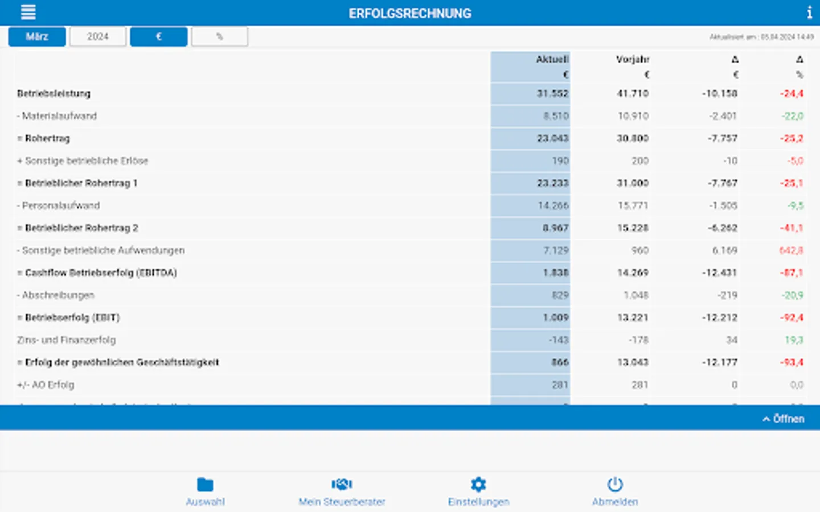Open Einstellungen via the gear icon

(x=478, y=484)
